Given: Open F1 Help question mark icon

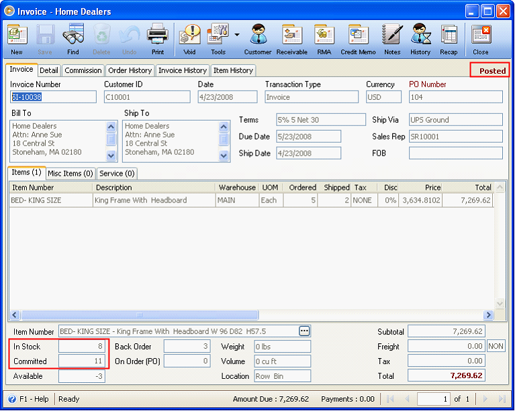Looking at the screenshot, I should (x=12, y=399).
